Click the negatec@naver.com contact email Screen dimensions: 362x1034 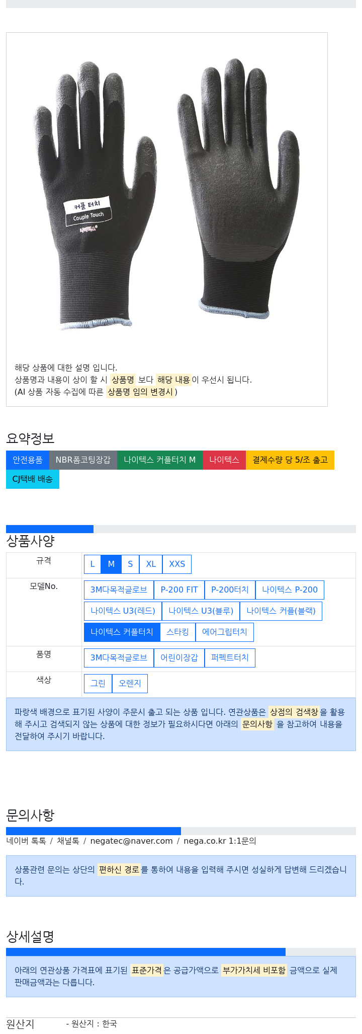tap(131, 841)
